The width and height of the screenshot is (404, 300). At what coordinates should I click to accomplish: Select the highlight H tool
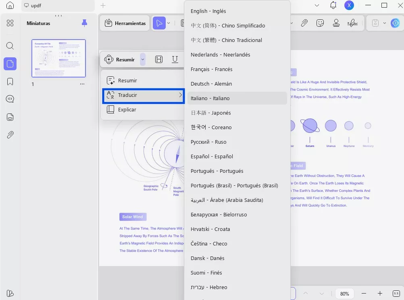(x=159, y=60)
